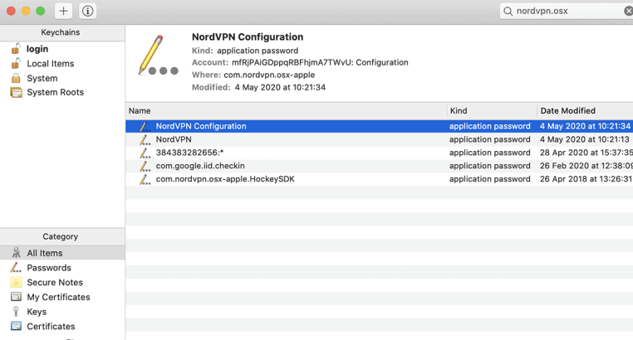
Task: Click the add keychain item plus button
Action: [x=63, y=11]
